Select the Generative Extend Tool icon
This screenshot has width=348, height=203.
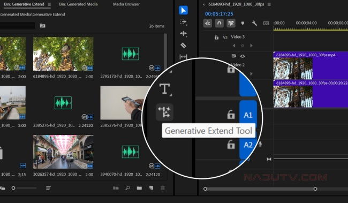(164, 112)
